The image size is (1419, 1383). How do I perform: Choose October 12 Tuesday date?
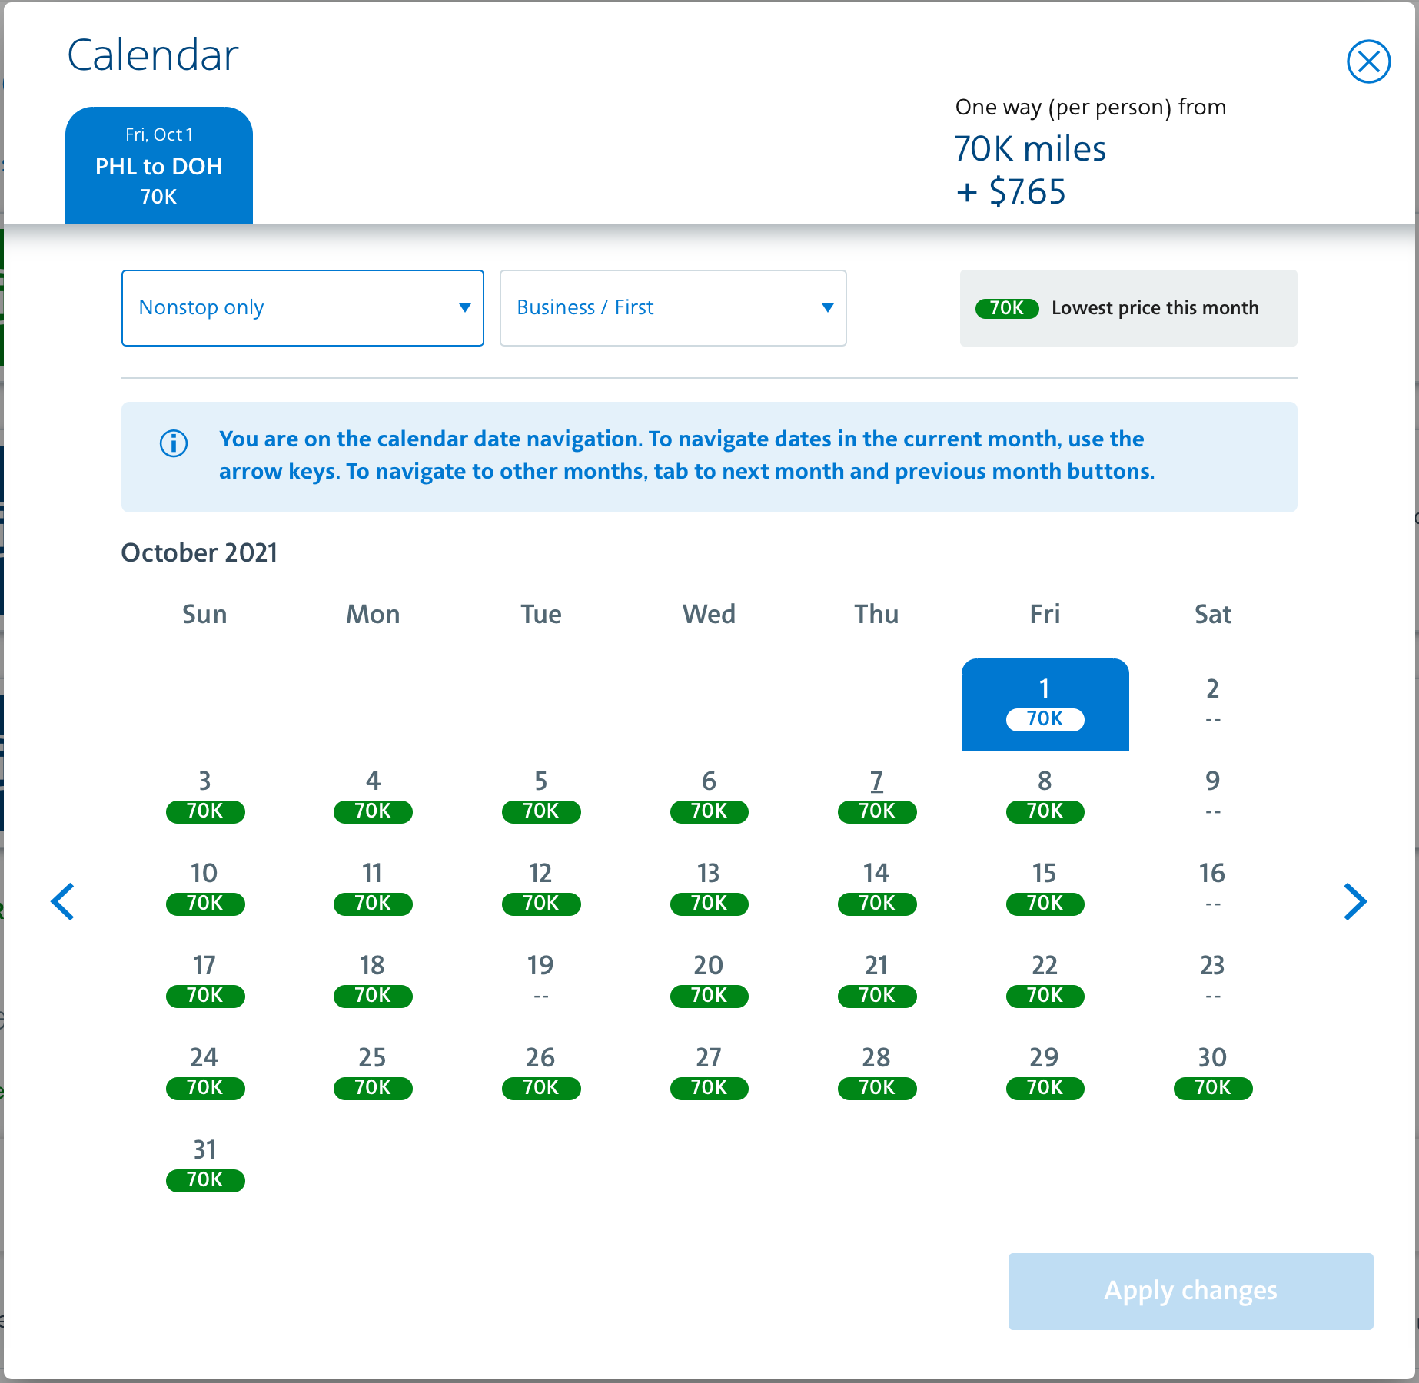click(x=541, y=889)
